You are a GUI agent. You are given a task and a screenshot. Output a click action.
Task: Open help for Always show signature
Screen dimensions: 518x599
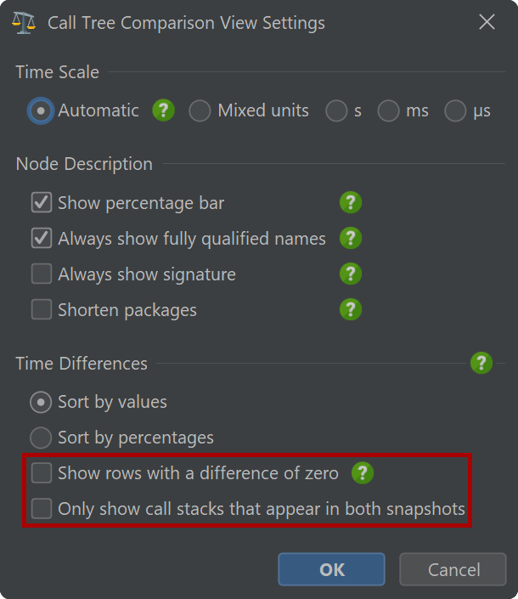click(351, 274)
